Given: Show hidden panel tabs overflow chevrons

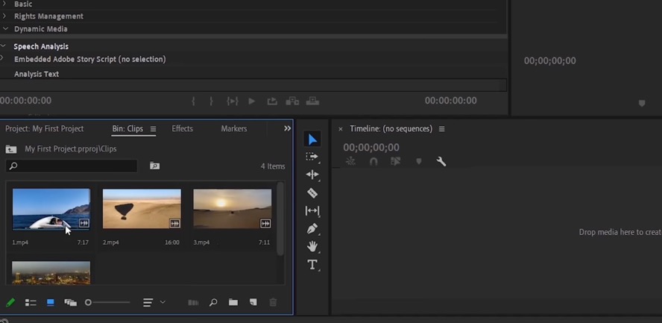Looking at the screenshot, I should coord(288,128).
